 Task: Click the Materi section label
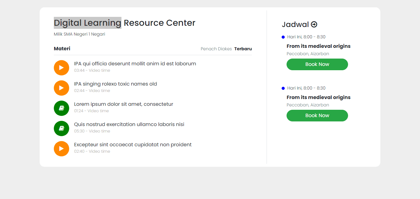[62, 48]
